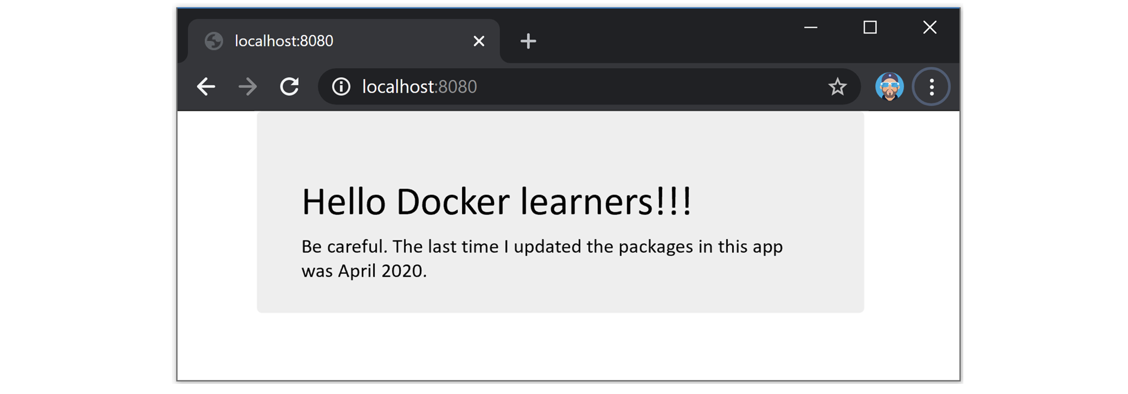Screen dimensions: 1128x394
Task: Open the user profile avatar
Action: pos(889,87)
